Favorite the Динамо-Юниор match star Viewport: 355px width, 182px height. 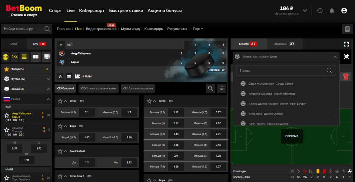[7, 178]
